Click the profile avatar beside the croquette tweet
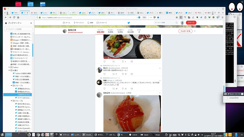244x137 pixels. pyautogui.click(x=99, y=95)
